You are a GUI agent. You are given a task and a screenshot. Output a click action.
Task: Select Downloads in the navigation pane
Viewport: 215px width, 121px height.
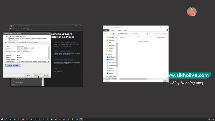coord(112,65)
